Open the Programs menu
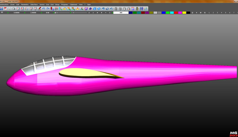This screenshot has height=137, width=238. pyautogui.click(x=65, y=5)
